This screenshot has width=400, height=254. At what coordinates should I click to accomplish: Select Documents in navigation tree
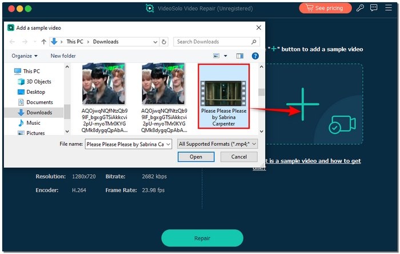coord(39,102)
